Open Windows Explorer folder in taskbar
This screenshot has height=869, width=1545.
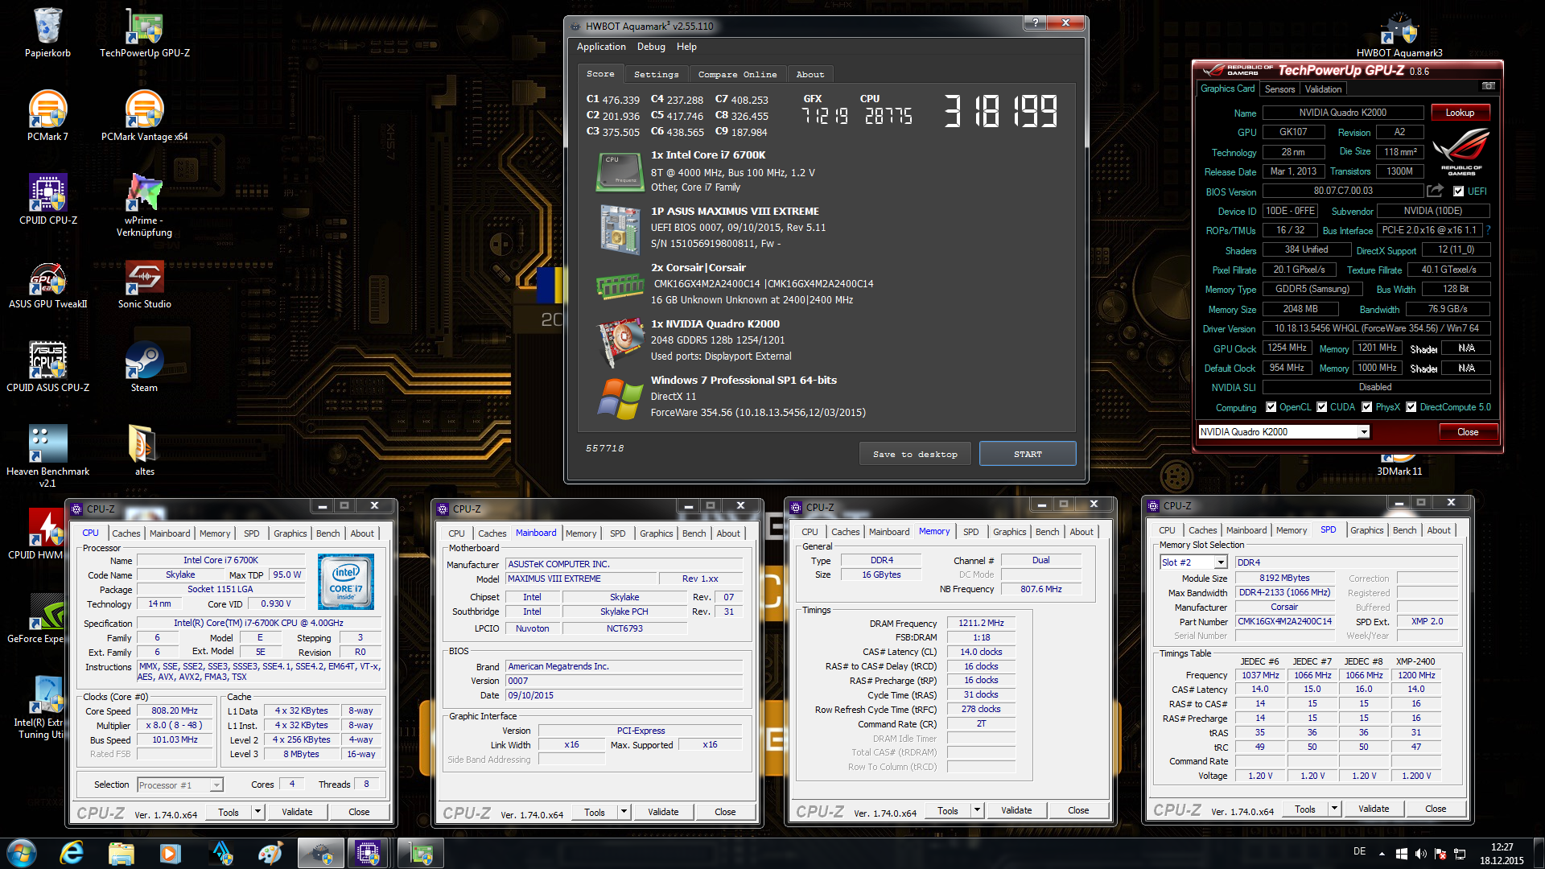click(121, 853)
